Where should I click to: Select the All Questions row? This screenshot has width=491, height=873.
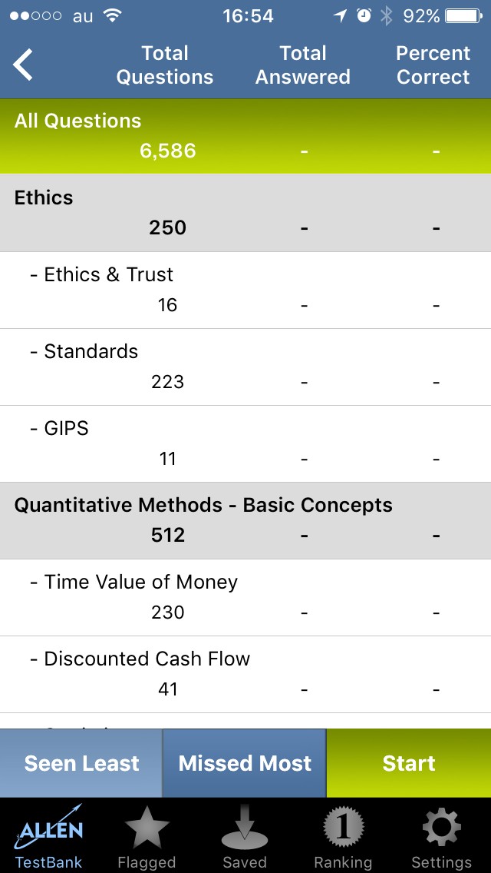point(245,136)
